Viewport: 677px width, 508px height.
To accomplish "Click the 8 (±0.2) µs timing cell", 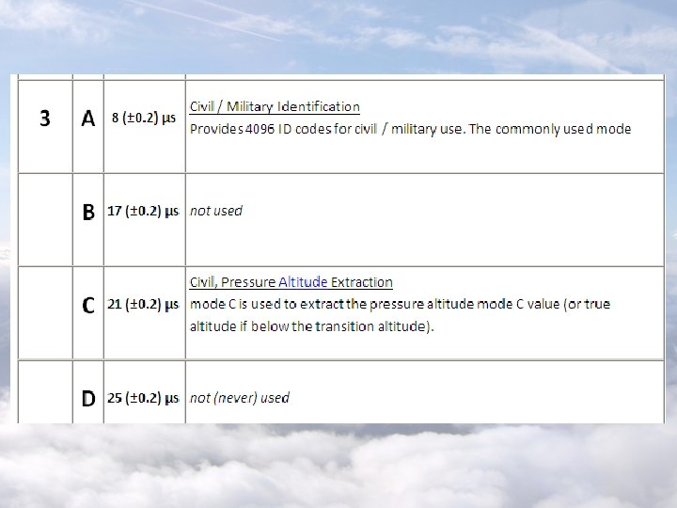I will coord(143,119).
